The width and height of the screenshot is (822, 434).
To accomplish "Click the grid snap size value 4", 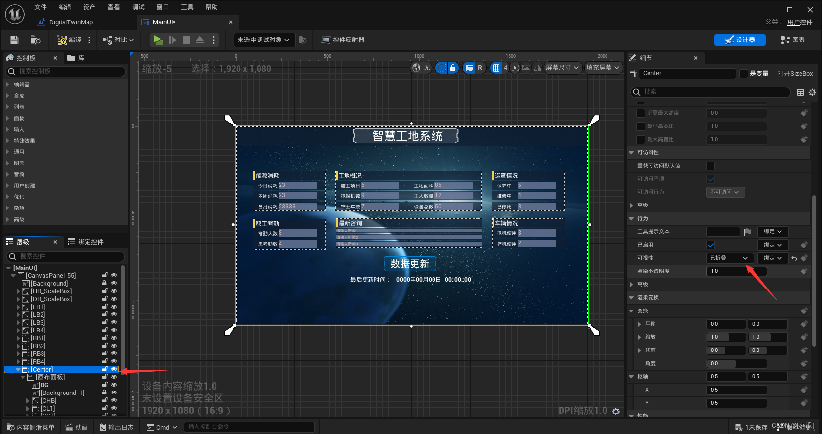I will (506, 68).
